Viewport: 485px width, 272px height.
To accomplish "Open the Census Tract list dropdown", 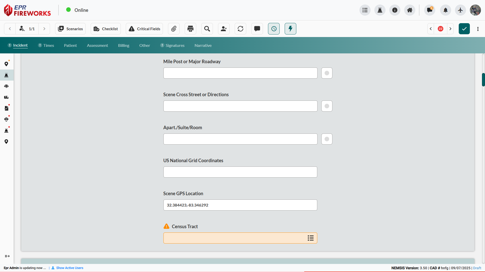I will click(x=310, y=238).
